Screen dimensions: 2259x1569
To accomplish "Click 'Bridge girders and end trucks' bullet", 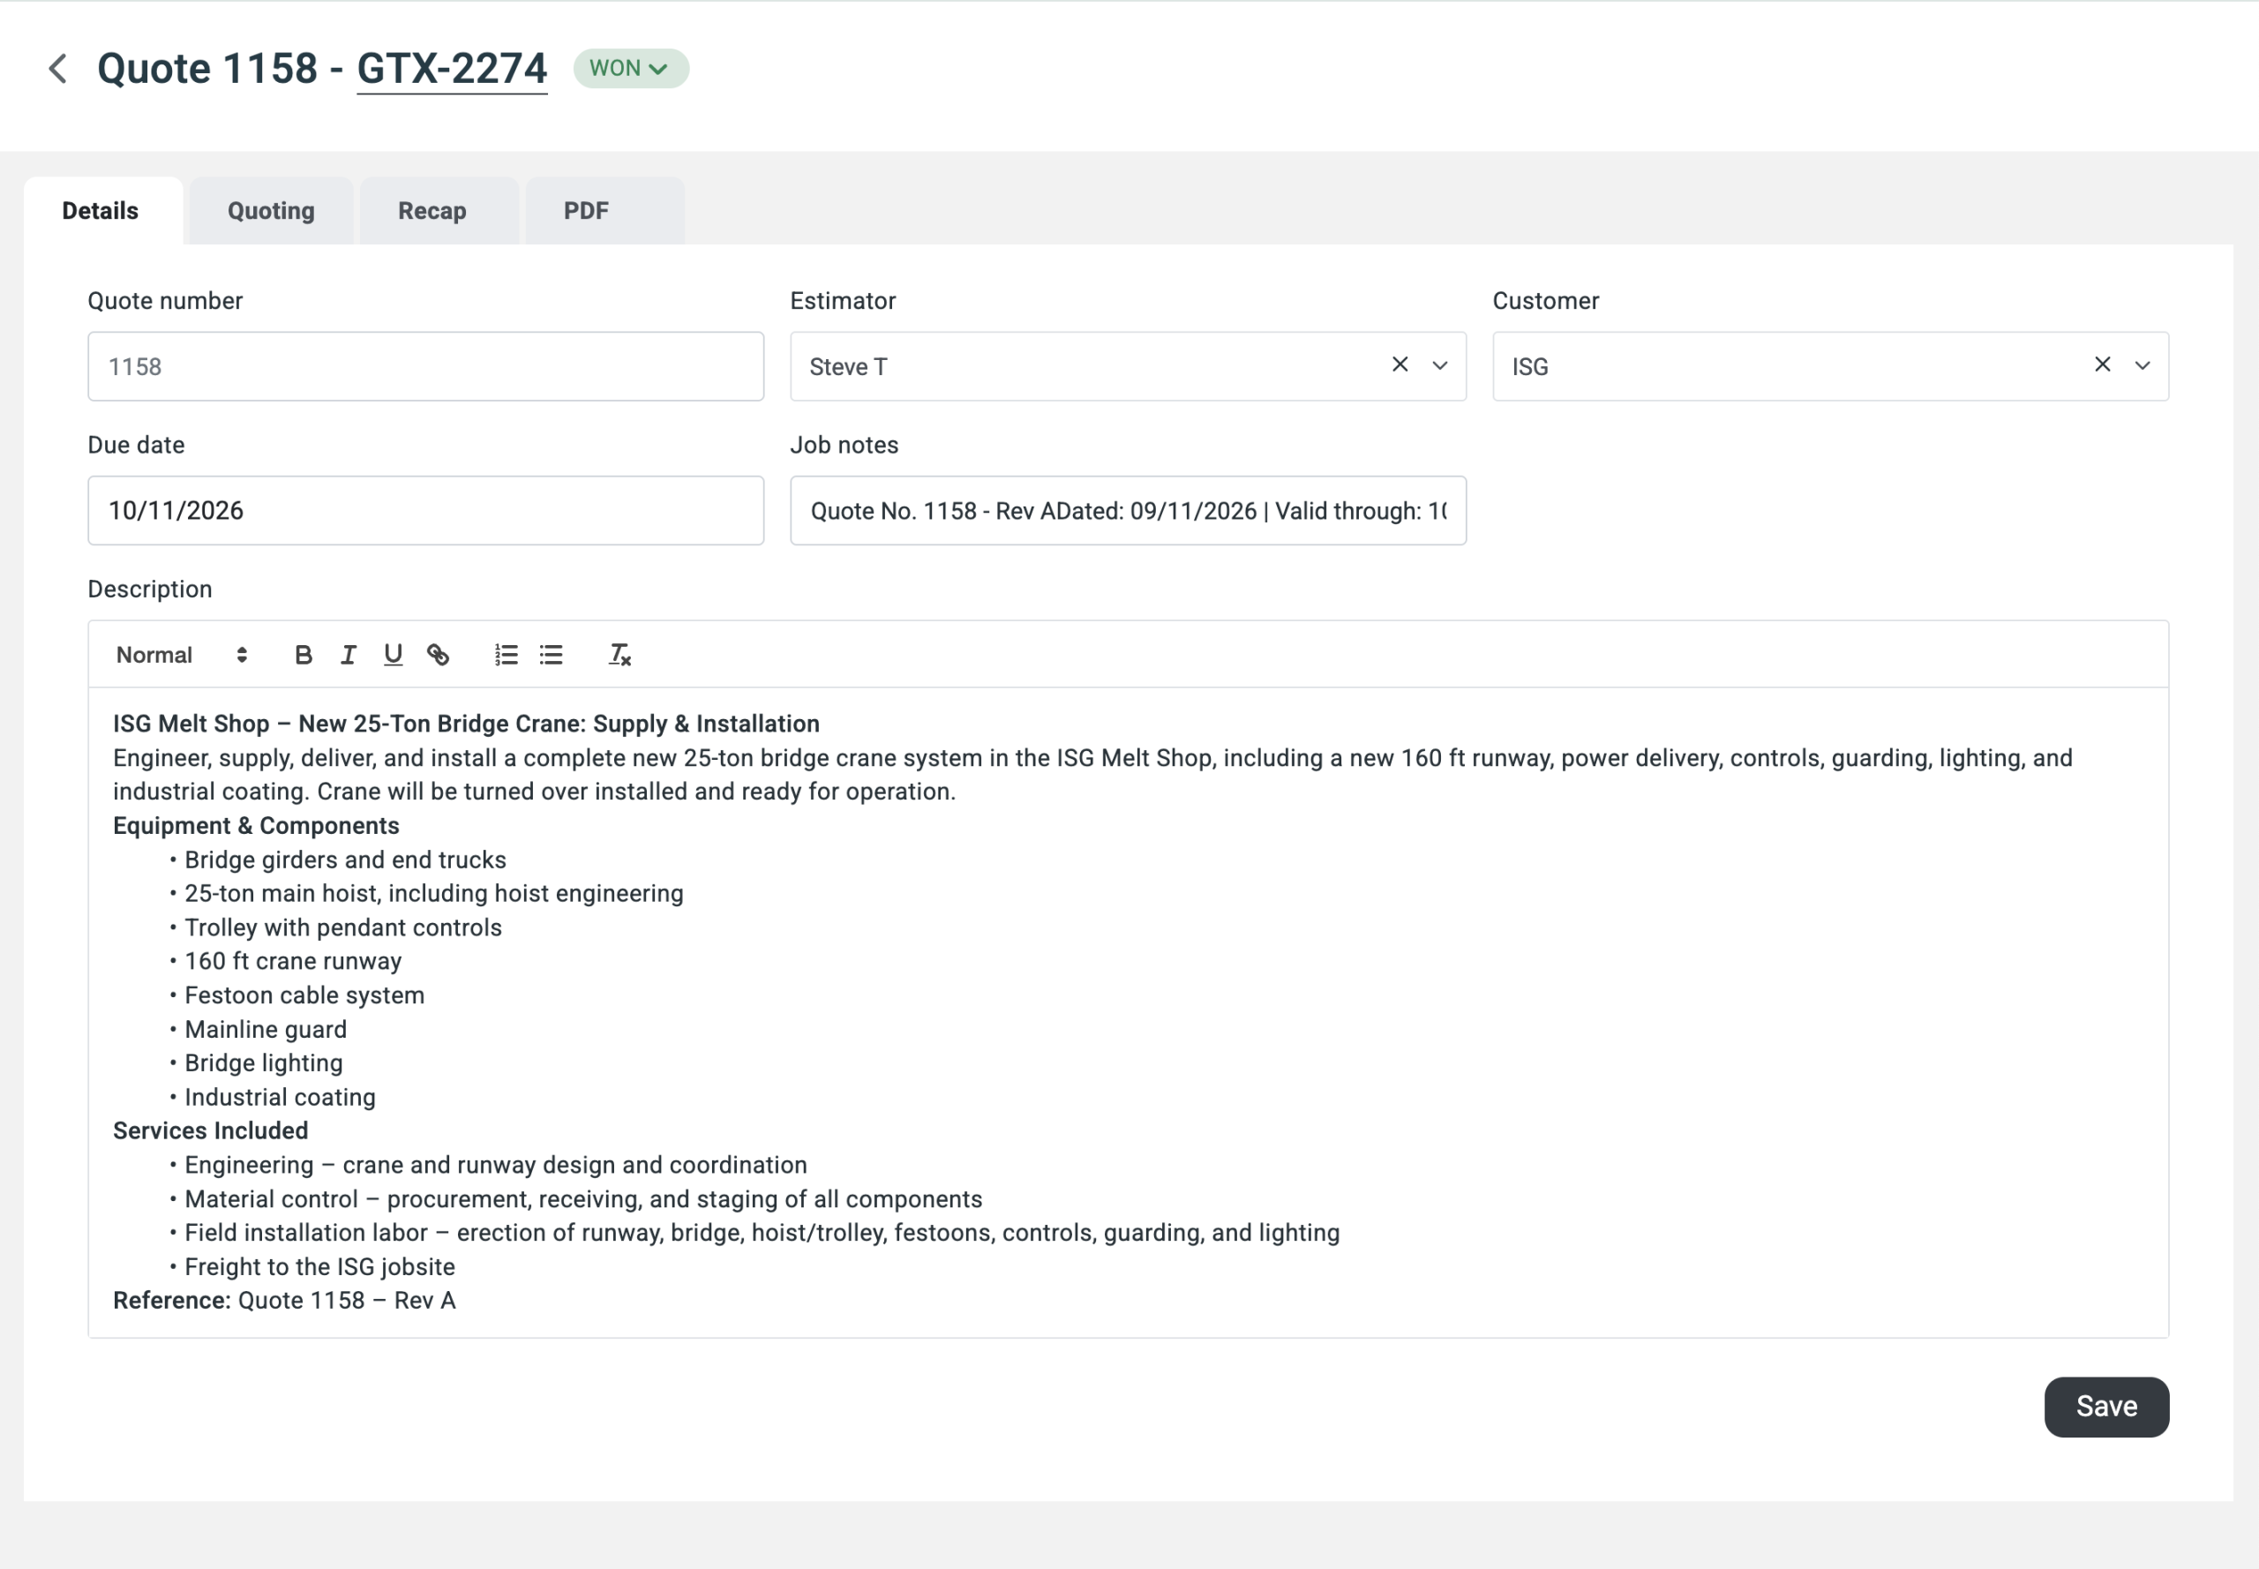I will coord(345,860).
